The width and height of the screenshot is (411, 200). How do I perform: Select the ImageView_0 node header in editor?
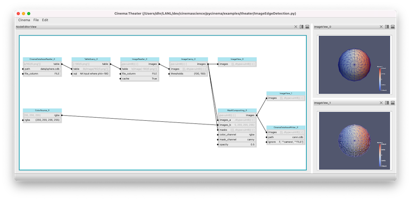tap(237, 59)
